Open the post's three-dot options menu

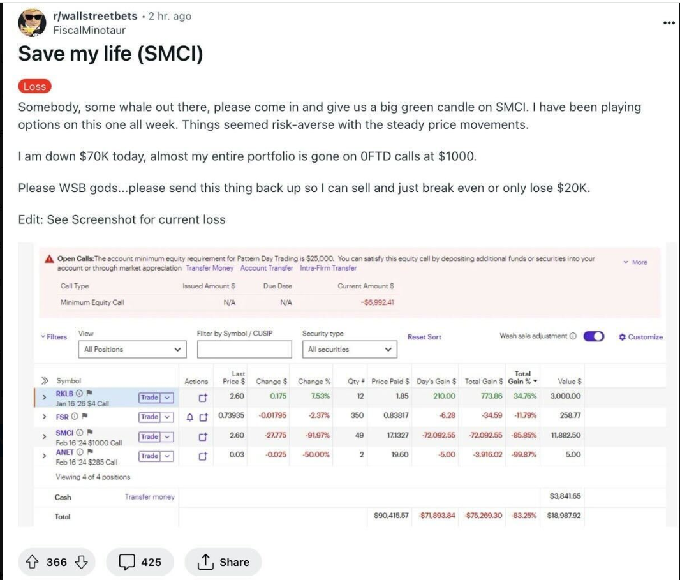coord(669,22)
